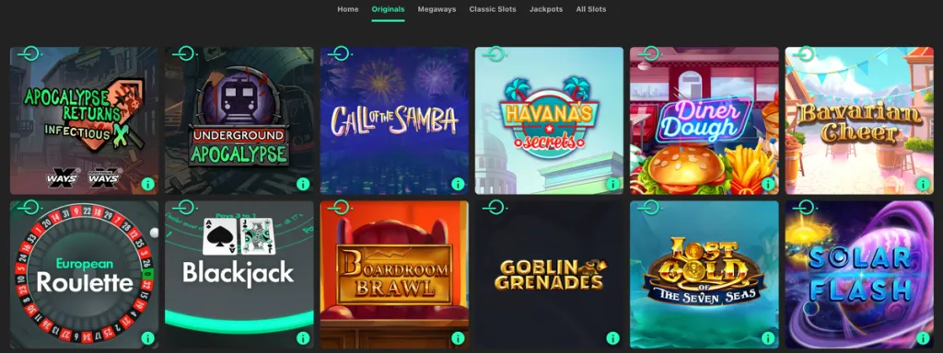Image resolution: width=943 pixels, height=353 pixels.
Task: Open the All Slots tab
Action: (590, 9)
